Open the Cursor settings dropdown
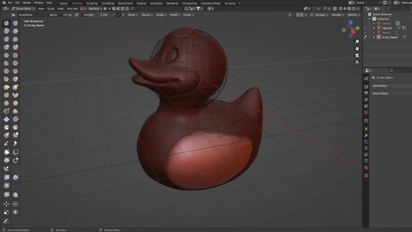The image size is (412, 232). 188,15
